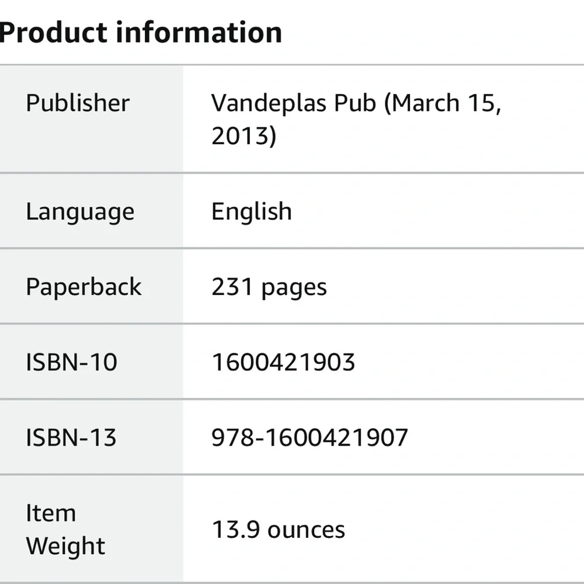Image resolution: width=584 pixels, height=584 pixels.
Task: Click the Language row label
Action: coord(80,211)
